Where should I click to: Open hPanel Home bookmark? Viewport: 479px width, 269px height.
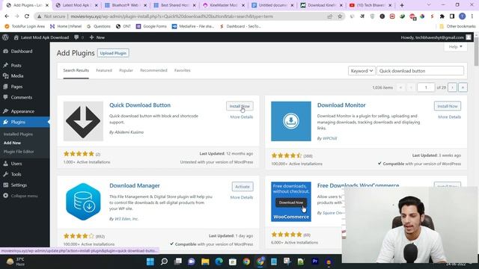(x=66, y=26)
